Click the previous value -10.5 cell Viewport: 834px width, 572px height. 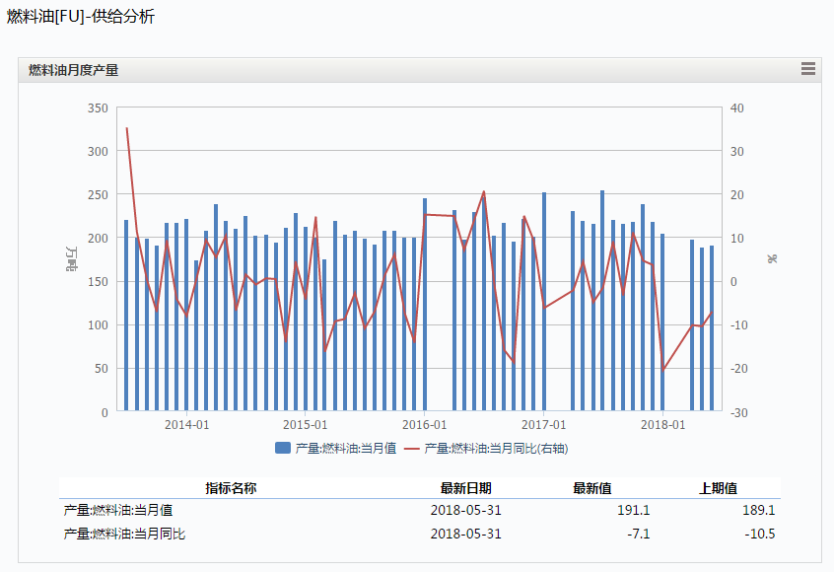tap(758, 534)
